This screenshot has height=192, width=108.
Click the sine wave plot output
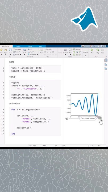(x=84, y=105)
